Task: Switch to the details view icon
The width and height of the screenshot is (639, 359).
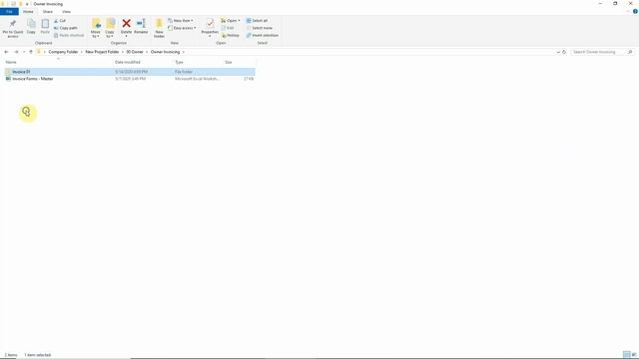Action: (626, 355)
